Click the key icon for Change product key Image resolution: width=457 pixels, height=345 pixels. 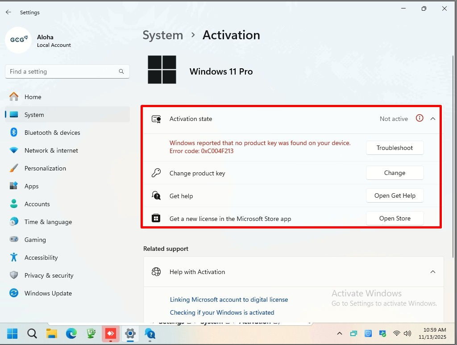click(x=156, y=173)
